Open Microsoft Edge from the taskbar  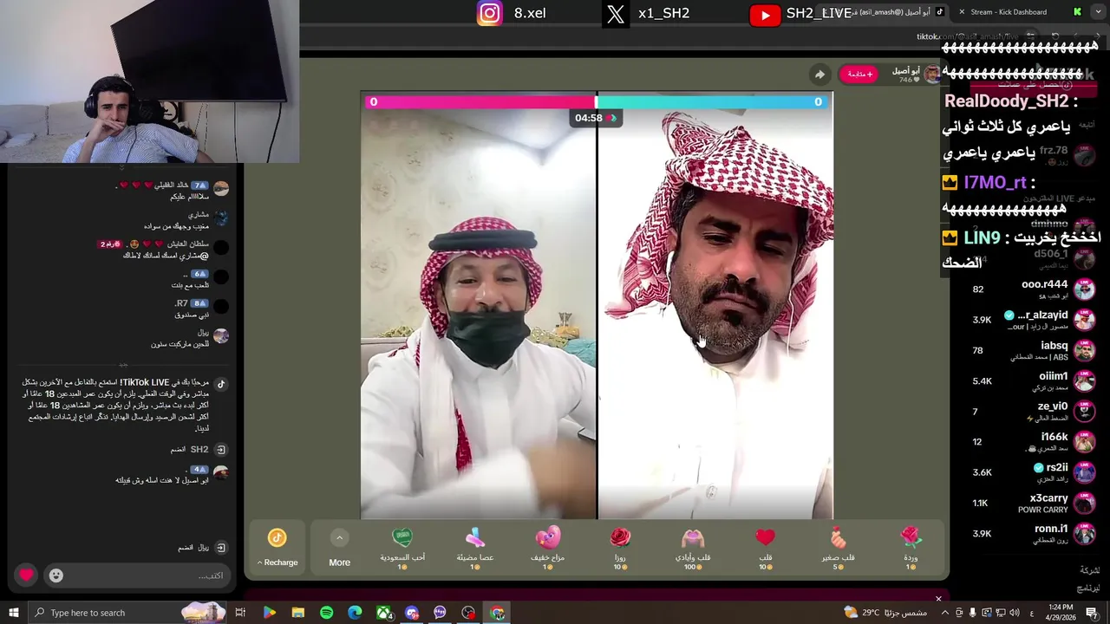[x=355, y=613]
